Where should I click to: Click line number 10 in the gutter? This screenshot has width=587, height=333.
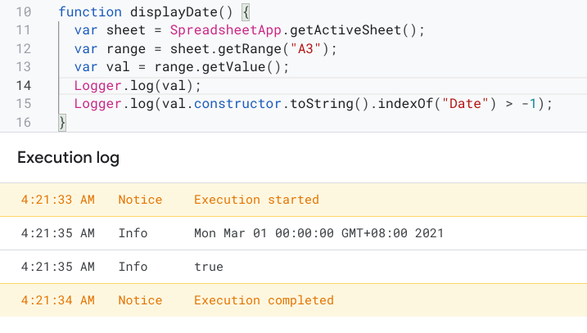24,12
